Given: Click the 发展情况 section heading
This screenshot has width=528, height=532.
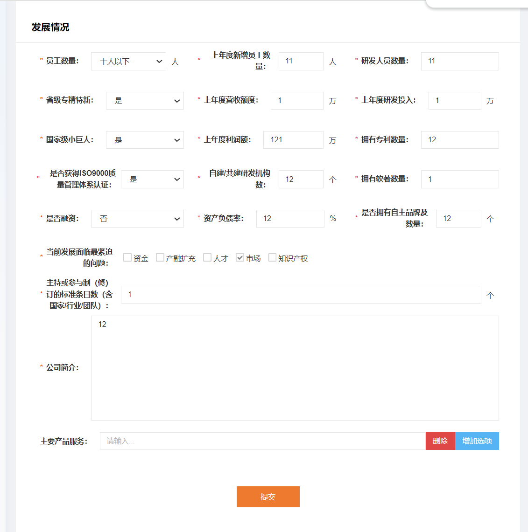Looking at the screenshot, I should [50, 27].
